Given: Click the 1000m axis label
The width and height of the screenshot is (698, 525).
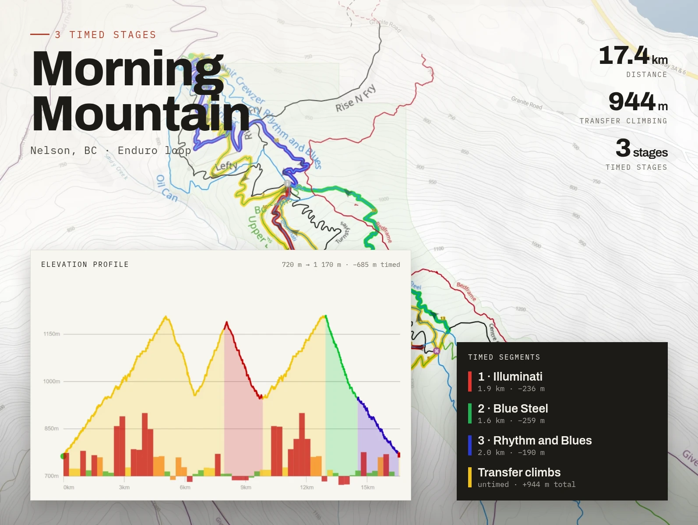Looking at the screenshot, I should tap(52, 381).
